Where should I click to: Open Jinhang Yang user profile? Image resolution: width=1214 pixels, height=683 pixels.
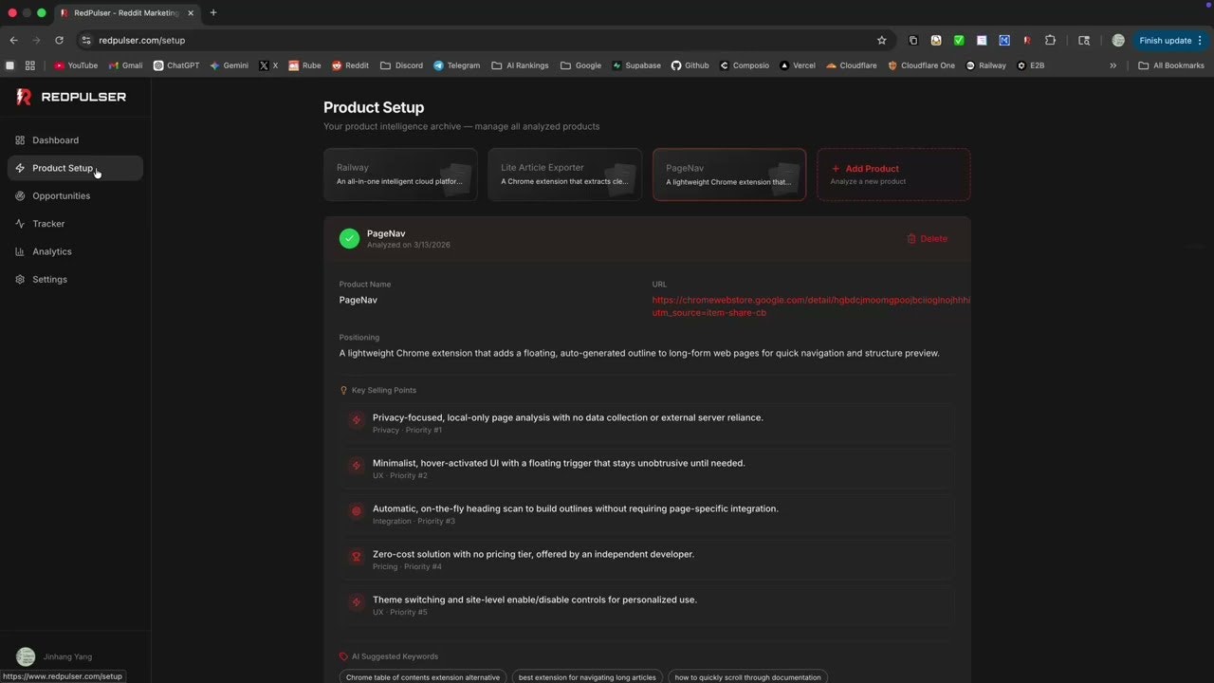[x=55, y=656]
